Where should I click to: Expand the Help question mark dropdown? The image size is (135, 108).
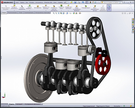pyautogui.click(x=126, y=3)
